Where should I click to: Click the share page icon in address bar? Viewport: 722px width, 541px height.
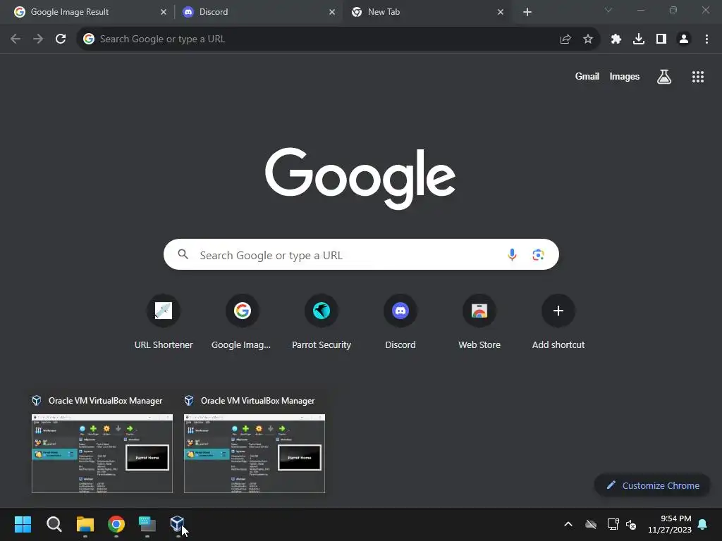coord(565,39)
